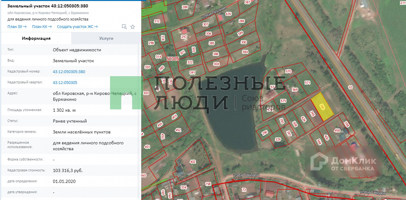Select parcel 391 near the pond

pyautogui.click(x=192, y=73)
